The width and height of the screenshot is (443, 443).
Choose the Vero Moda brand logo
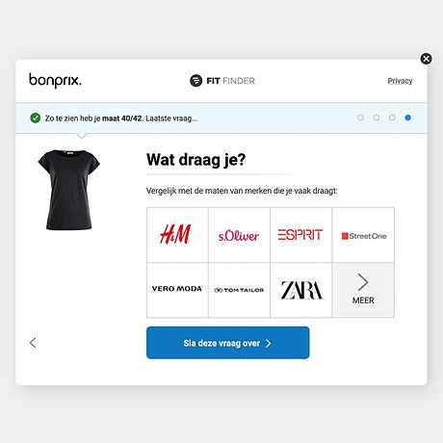(x=177, y=289)
